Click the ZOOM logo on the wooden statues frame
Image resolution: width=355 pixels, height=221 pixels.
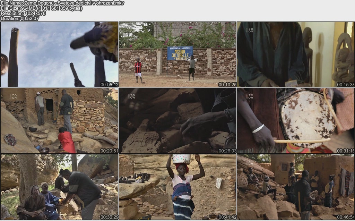point(250,30)
